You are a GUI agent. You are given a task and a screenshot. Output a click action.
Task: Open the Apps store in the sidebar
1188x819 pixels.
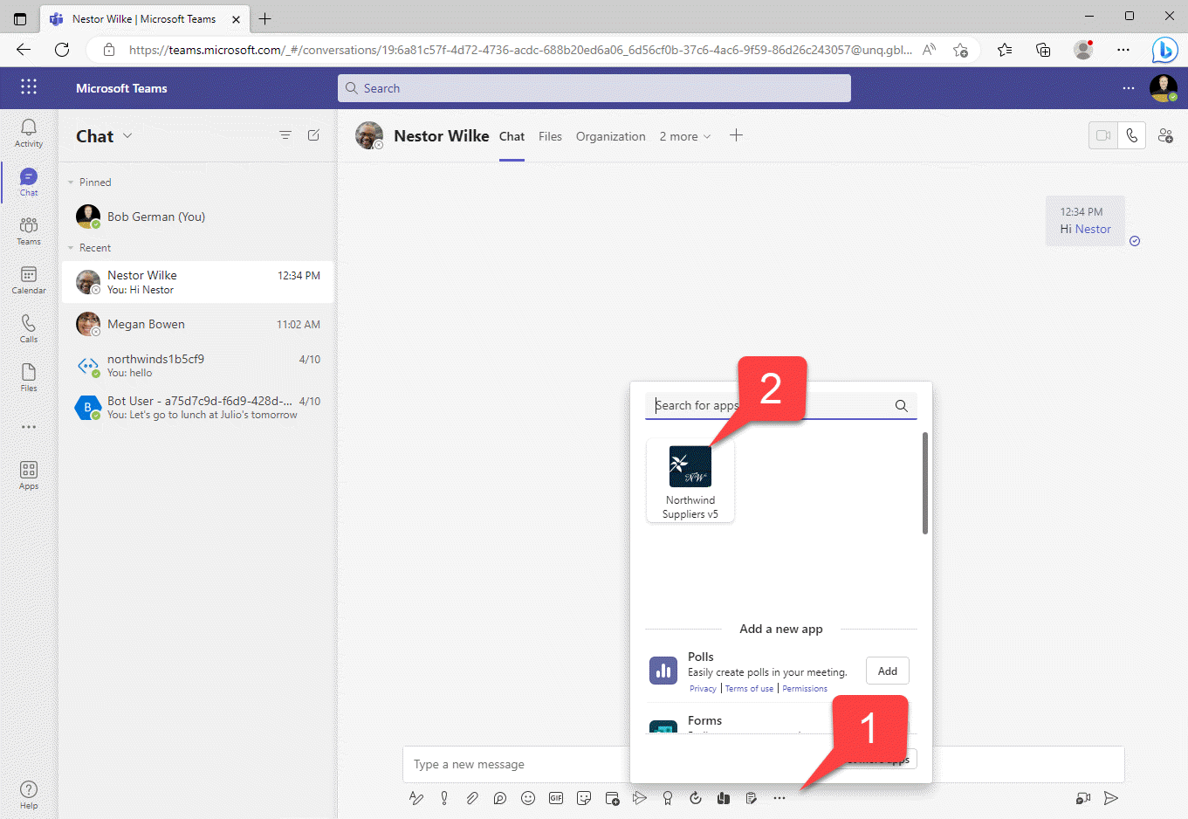pyautogui.click(x=29, y=475)
